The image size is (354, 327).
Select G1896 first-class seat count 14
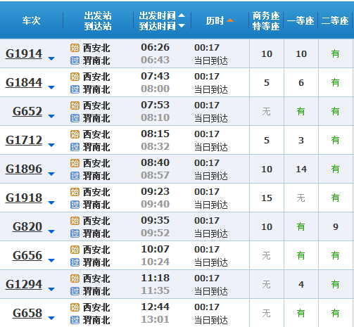coord(301,169)
